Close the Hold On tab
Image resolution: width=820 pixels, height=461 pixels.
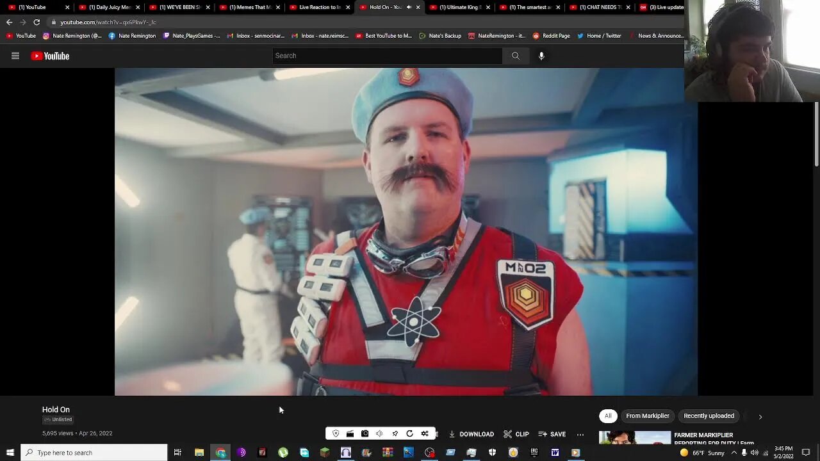418,7
